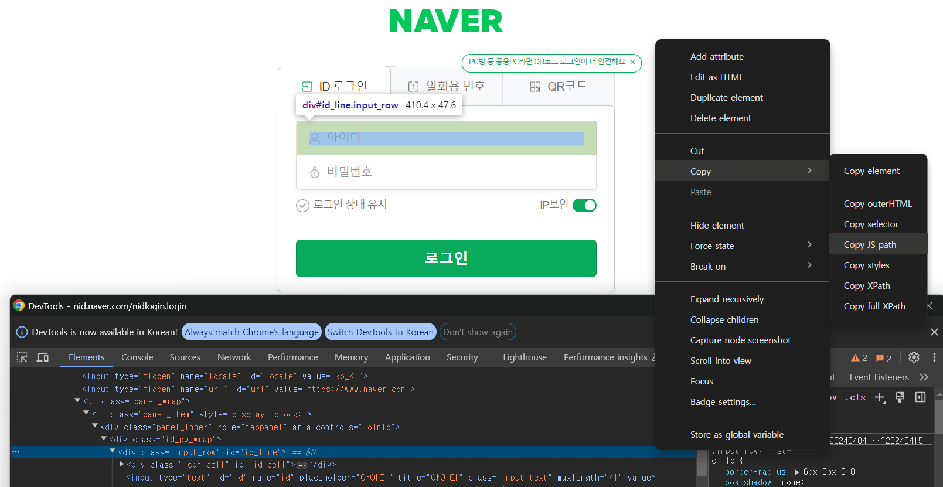
Task: Close the QR login tooltip X
Action: click(632, 62)
